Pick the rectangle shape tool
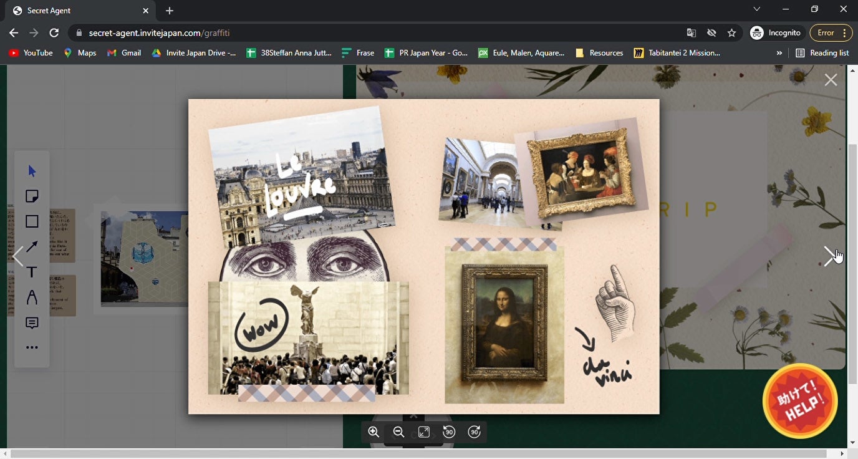 click(x=32, y=221)
